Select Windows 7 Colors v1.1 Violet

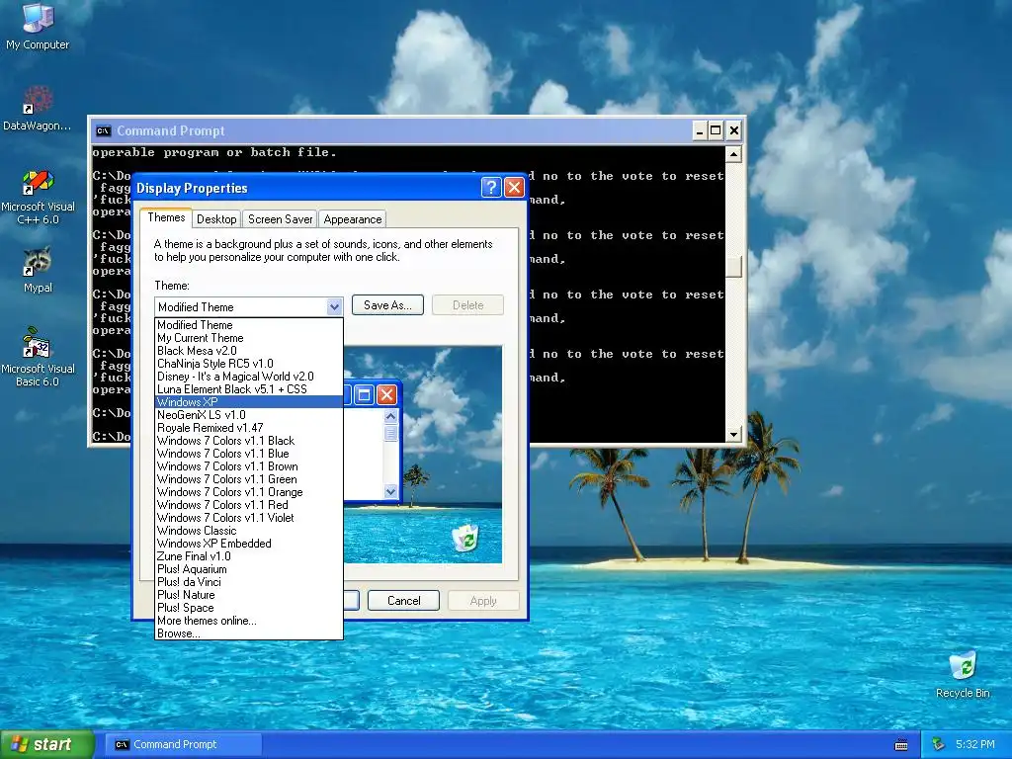249,518
